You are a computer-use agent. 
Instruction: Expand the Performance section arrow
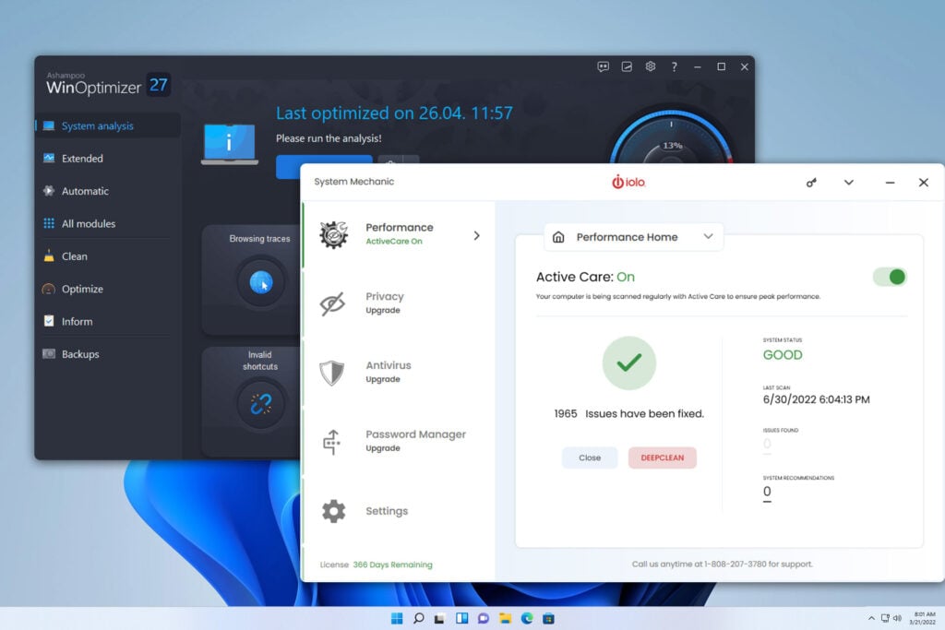[477, 235]
